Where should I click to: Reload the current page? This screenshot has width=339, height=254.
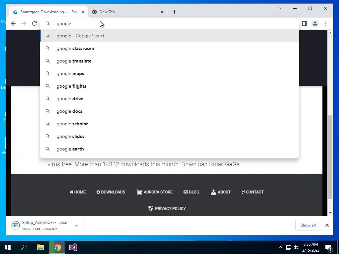coord(34,23)
